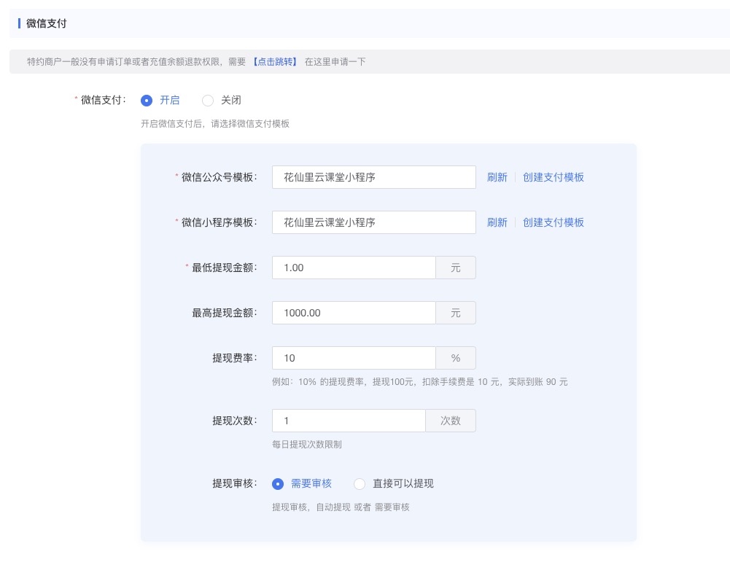The image size is (730, 581).
Task: Click the 微信公众号模板 field label
Action: coord(219,177)
